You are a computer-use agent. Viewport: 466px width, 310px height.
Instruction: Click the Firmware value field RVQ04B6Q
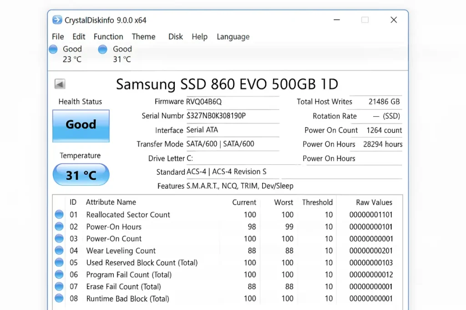pyautogui.click(x=204, y=102)
